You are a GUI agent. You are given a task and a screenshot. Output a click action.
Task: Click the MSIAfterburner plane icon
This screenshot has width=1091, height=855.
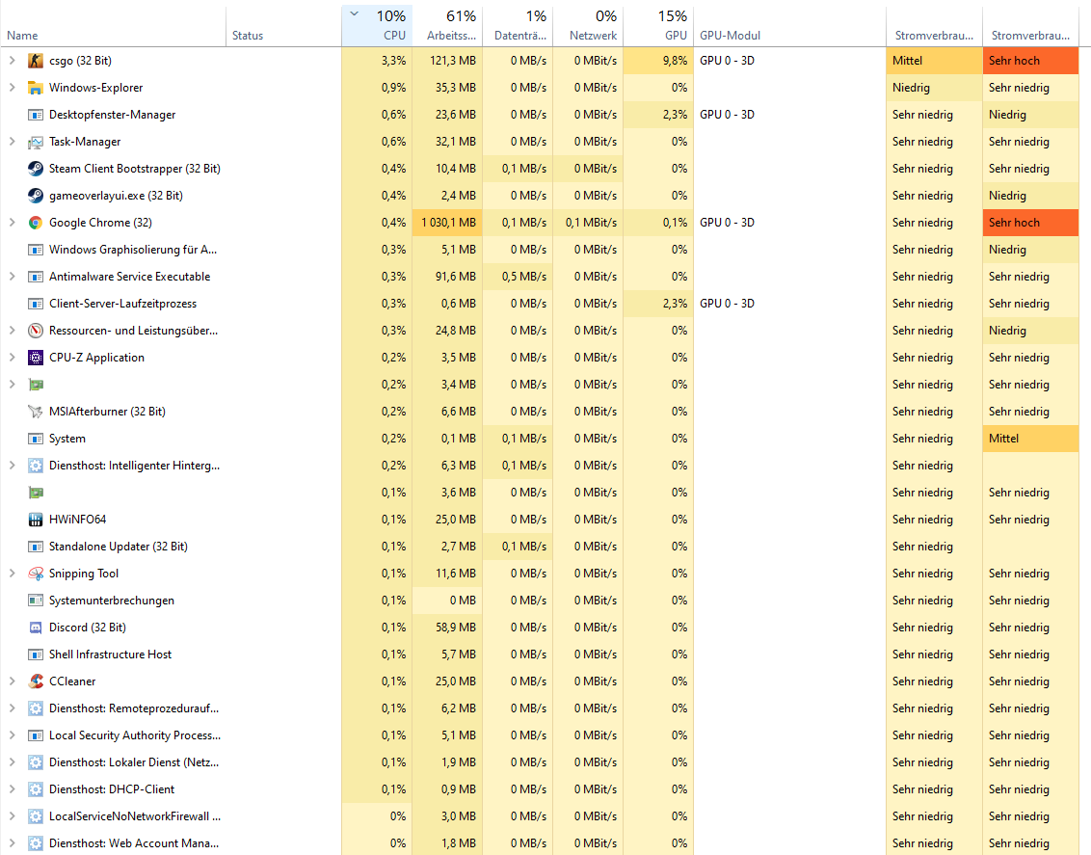(36, 412)
